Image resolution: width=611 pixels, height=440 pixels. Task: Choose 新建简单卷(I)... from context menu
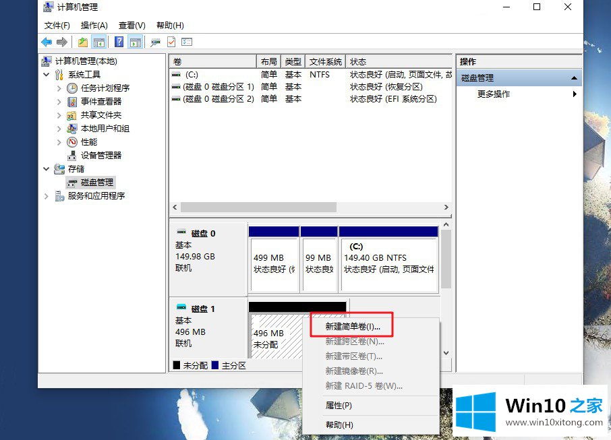point(352,326)
